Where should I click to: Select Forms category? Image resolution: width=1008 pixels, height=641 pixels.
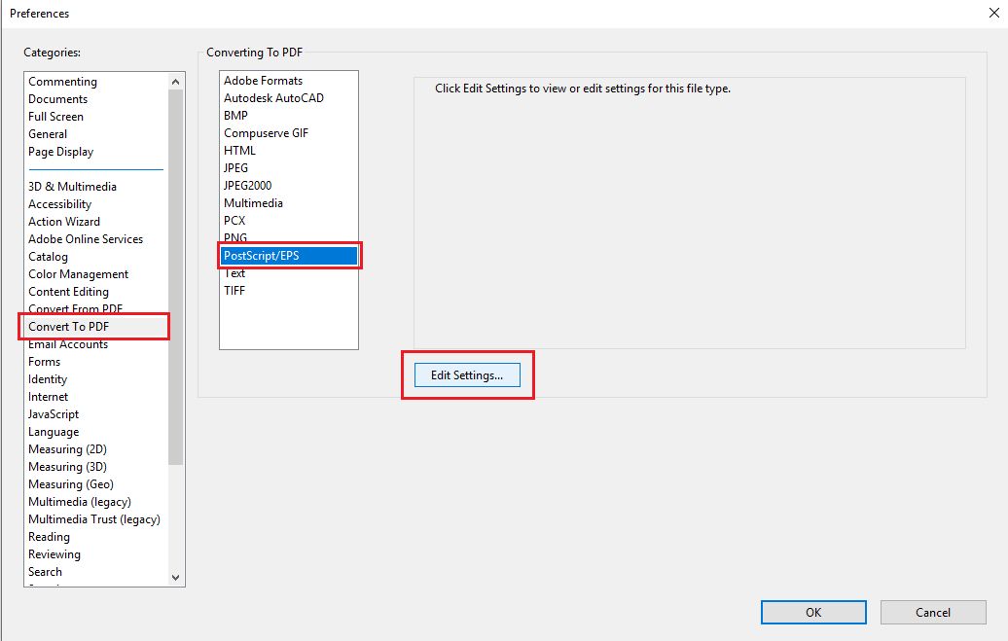pos(45,362)
